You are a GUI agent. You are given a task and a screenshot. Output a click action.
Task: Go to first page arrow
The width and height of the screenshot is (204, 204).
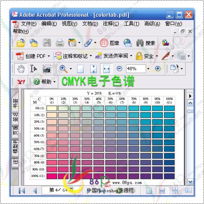(22, 191)
